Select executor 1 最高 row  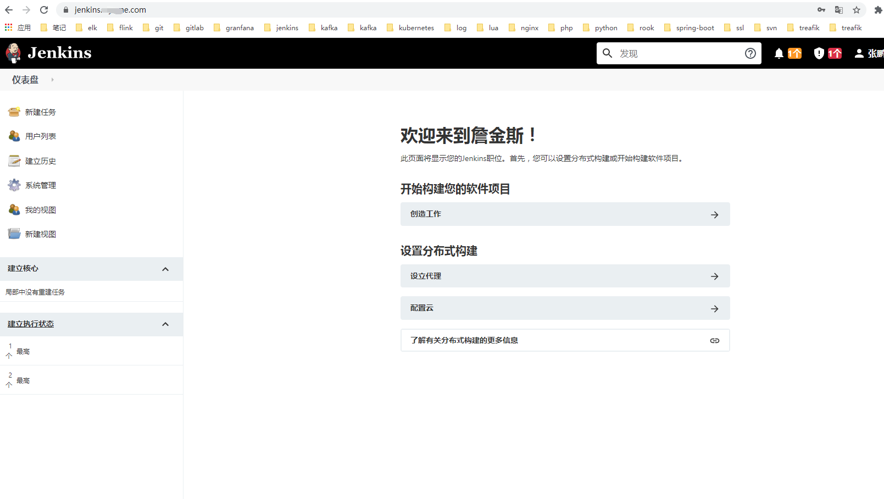91,351
